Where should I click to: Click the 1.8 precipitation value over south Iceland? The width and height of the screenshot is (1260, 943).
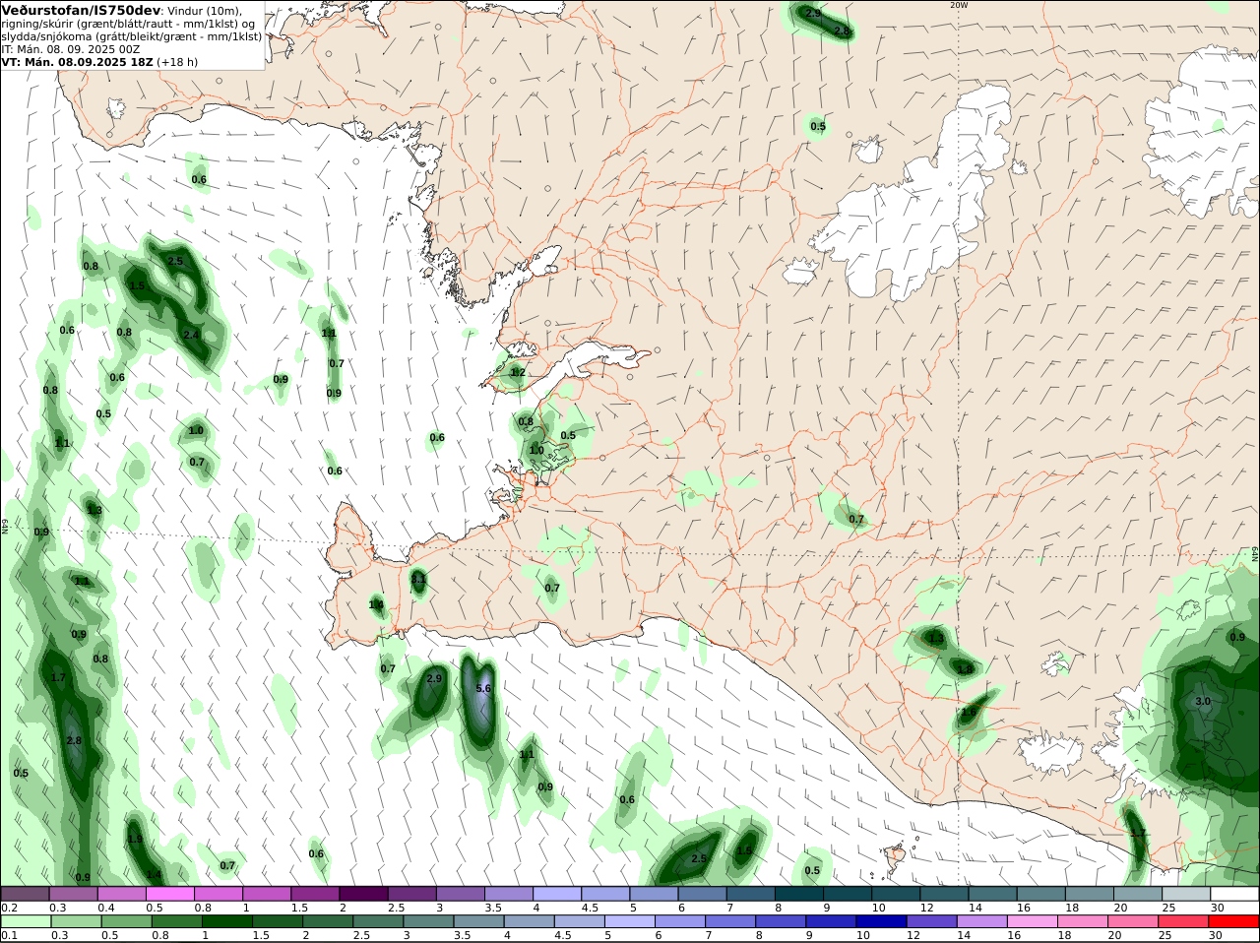(966, 669)
